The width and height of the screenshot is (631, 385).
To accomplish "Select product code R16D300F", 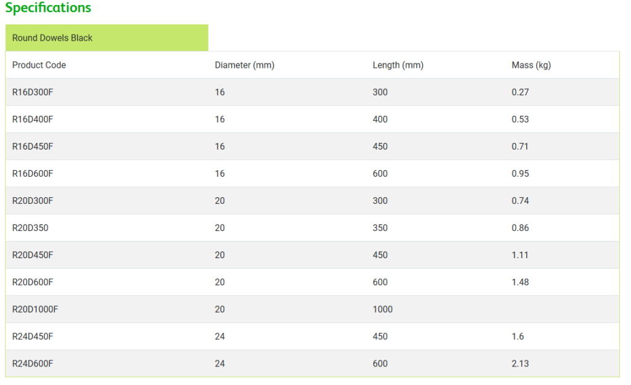I will point(33,92).
